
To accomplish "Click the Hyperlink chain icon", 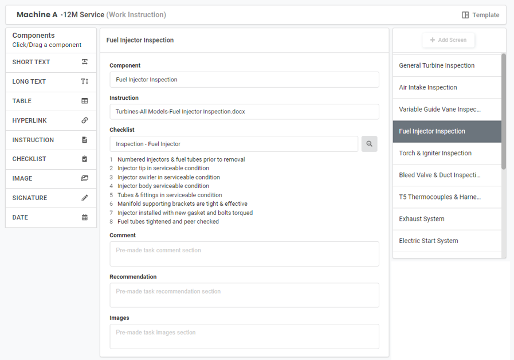I will click(x=85, y=120).
